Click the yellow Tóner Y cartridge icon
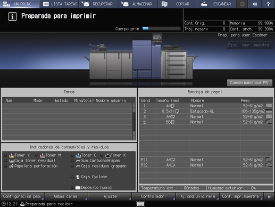Viewport: 275px width, 207px height. coord(12,155)
